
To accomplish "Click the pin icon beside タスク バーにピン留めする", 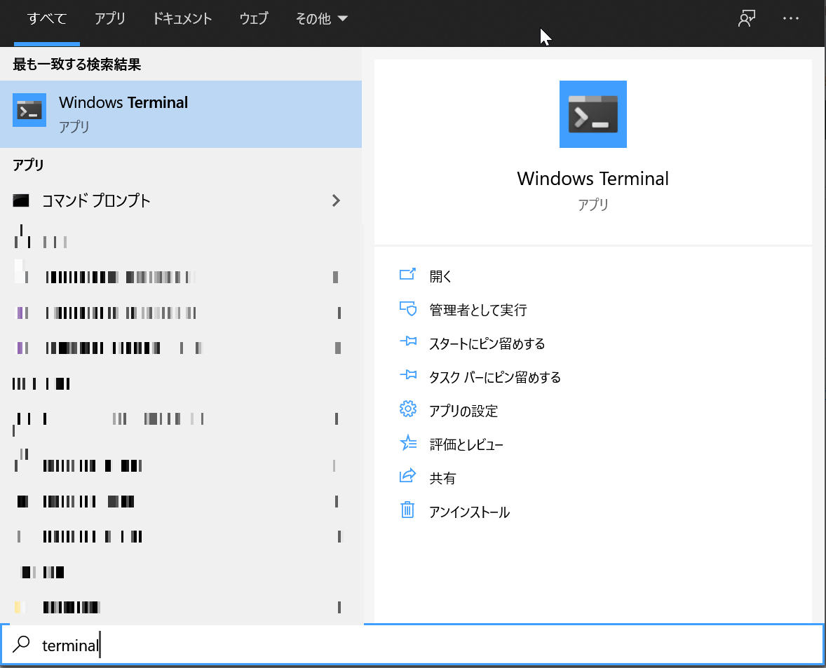I will (x=407, y=375).
